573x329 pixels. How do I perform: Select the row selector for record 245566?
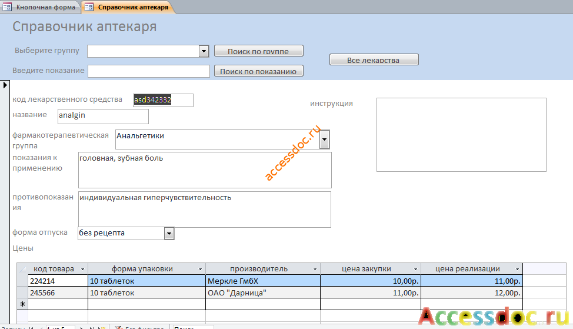pos(22,293)
